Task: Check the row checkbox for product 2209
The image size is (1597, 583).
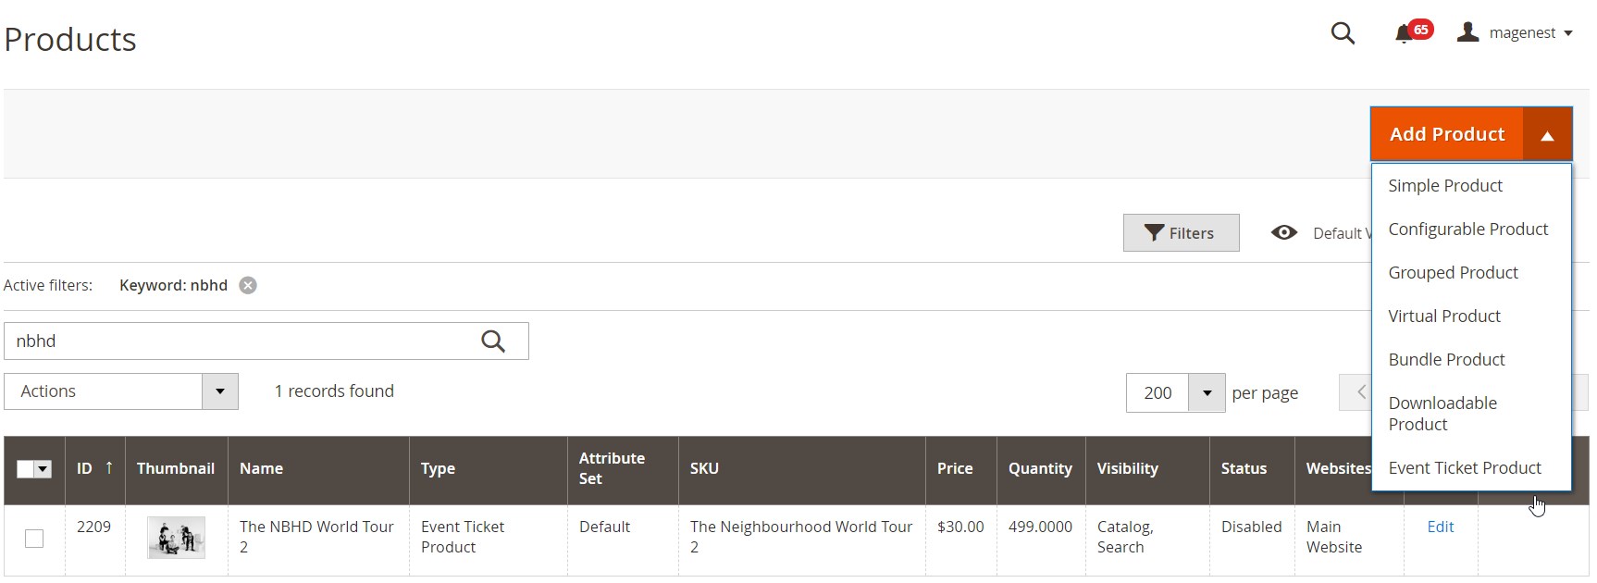Action: [34, 538]
